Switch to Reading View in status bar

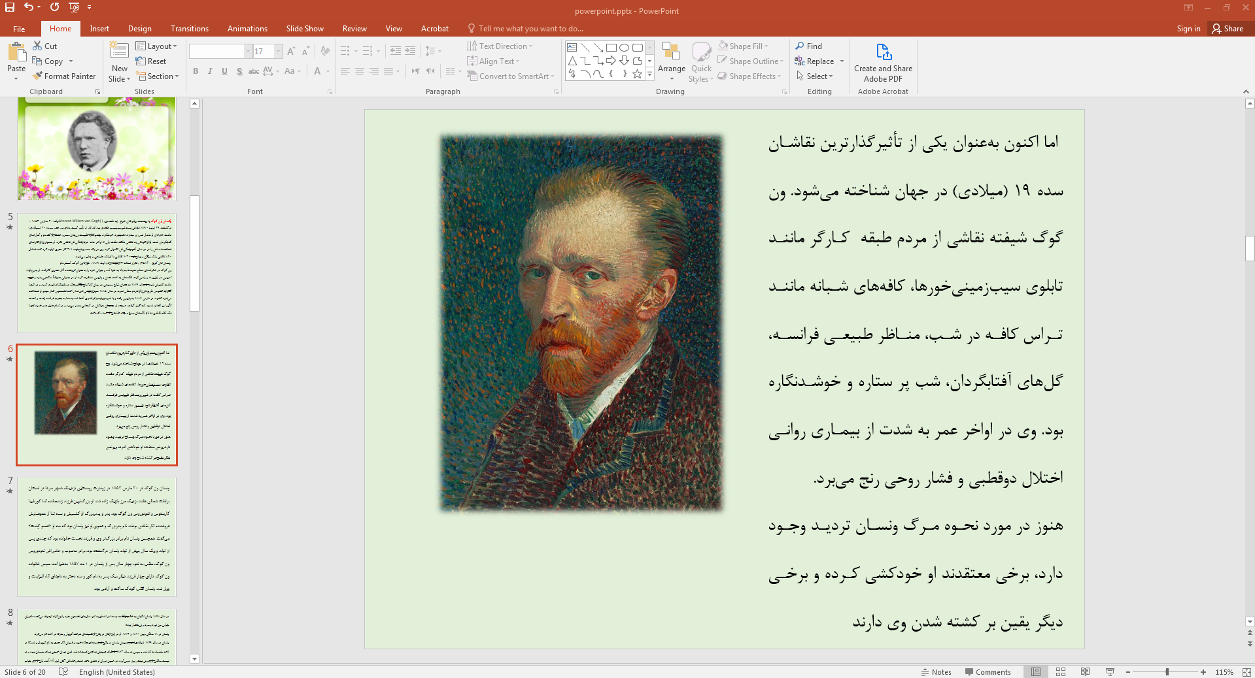[x=1086, y=672]
